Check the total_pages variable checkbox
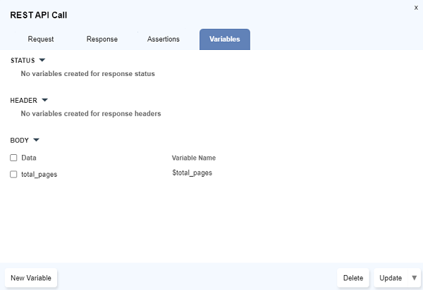Image resolution: width=423 pixels, height=290 pixels. pyautogui.click(x=13, y=174)
